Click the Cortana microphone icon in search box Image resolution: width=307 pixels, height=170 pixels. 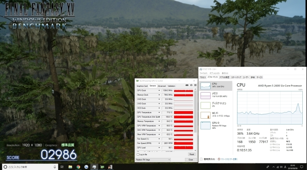55,167
